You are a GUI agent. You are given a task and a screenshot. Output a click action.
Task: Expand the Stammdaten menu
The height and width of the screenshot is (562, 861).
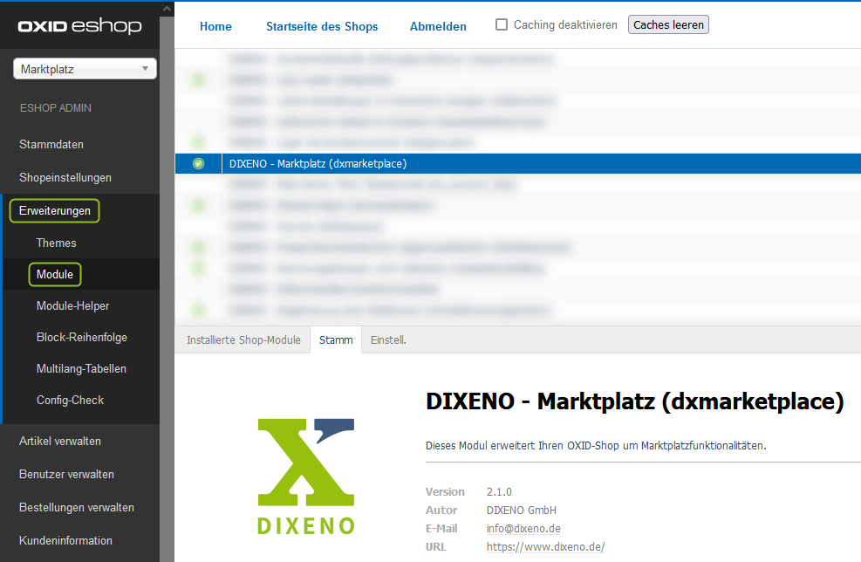(x=51, y=145)
